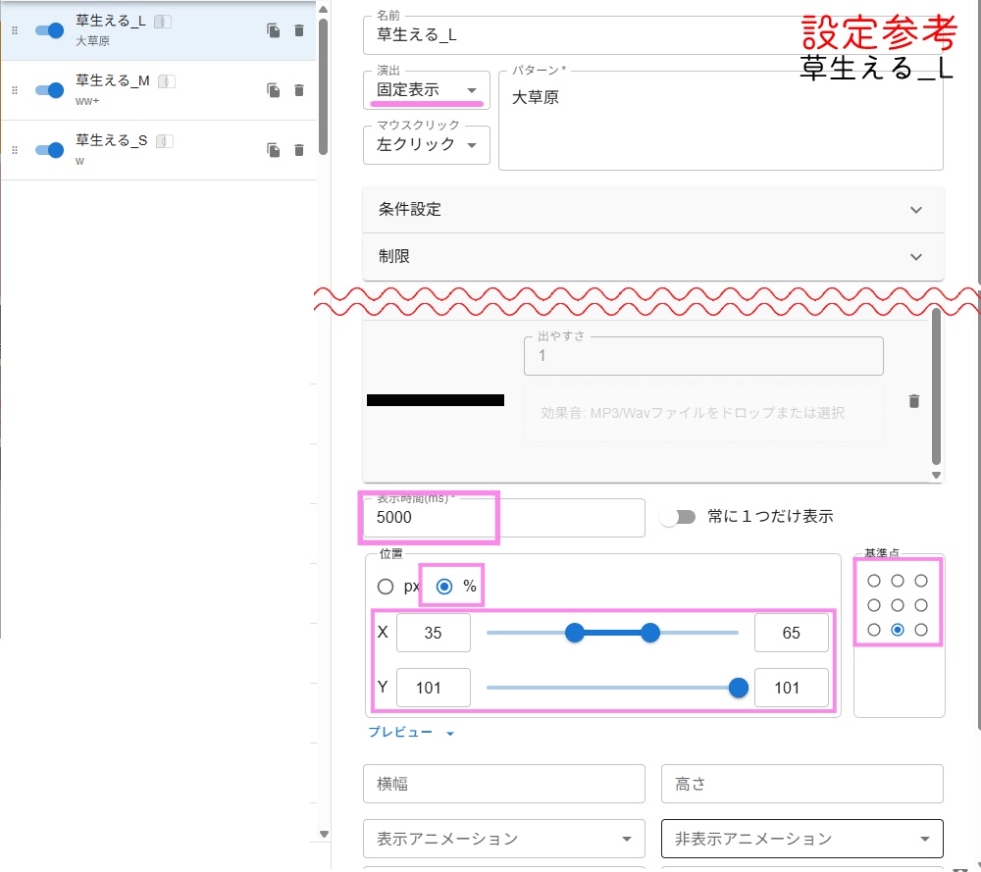This screenshot has width=981, height=872.
Task: Open the マウスクリック 左クリック dropdown
Action: point(427,145)
